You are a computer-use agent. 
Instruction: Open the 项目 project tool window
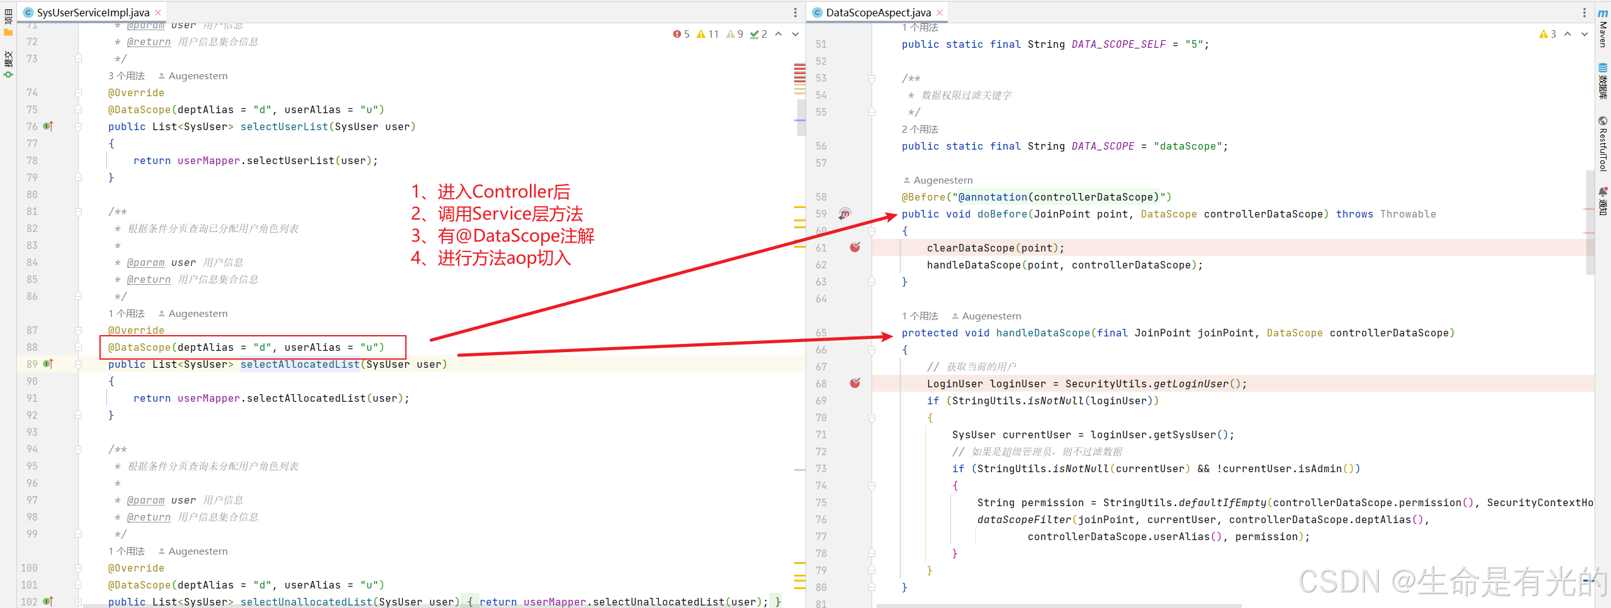8,21
